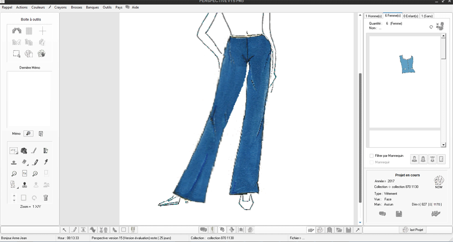
Task: Switch to the 1 Homme(s) tab
Action: pos(373,16)
